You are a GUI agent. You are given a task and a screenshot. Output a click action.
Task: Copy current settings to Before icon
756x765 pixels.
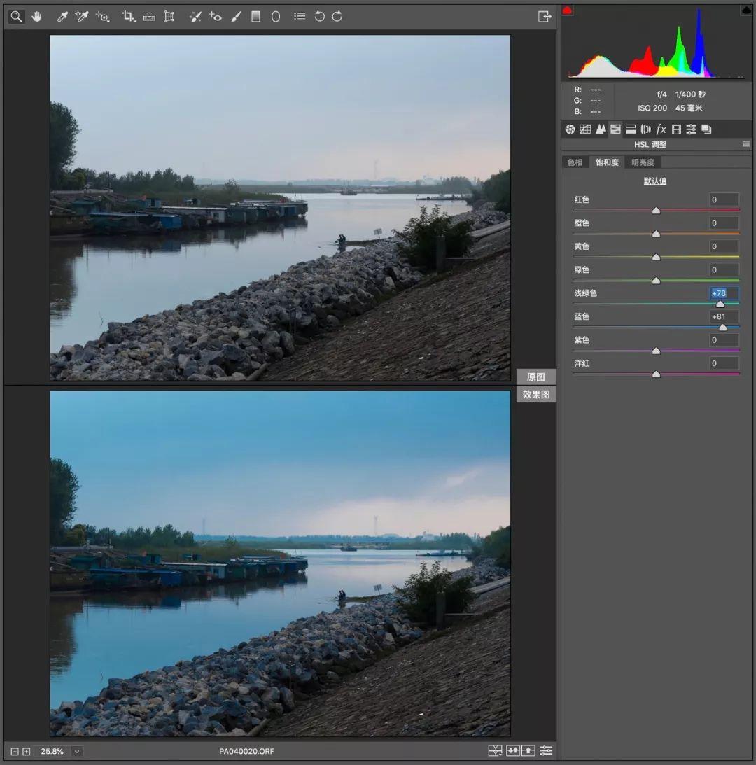tap(528, 751)
